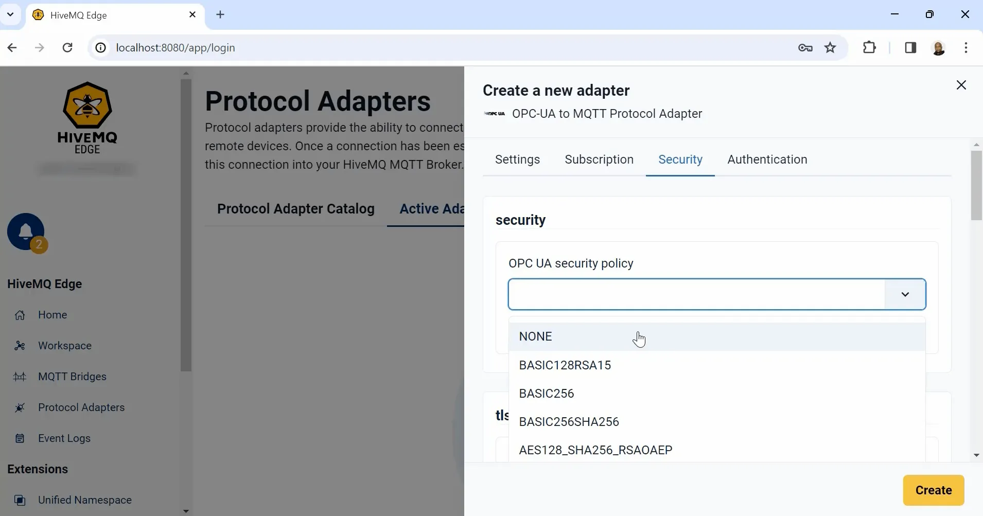Open the tab search dropdown arrow
983x516 pixels.
pos(10,14)
